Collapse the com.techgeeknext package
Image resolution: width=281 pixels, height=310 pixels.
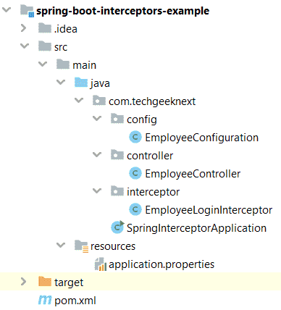point(79,100)
